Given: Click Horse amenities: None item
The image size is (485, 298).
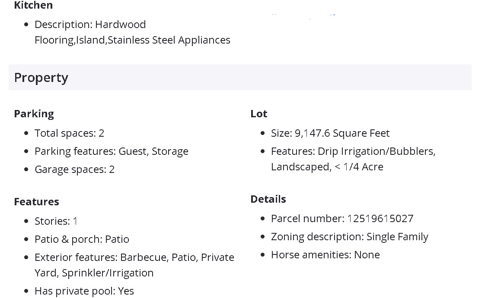Looking at the screenshot, I should pyautogui.click(x=325, y=255).
